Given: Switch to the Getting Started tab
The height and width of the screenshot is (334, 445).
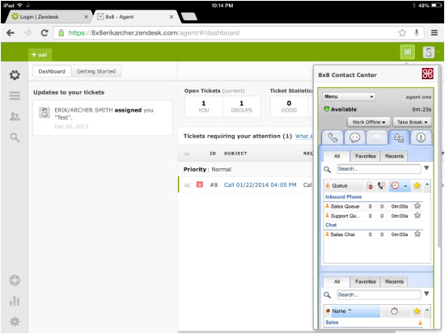Looking at the screenshot, I should click(96, 71).
